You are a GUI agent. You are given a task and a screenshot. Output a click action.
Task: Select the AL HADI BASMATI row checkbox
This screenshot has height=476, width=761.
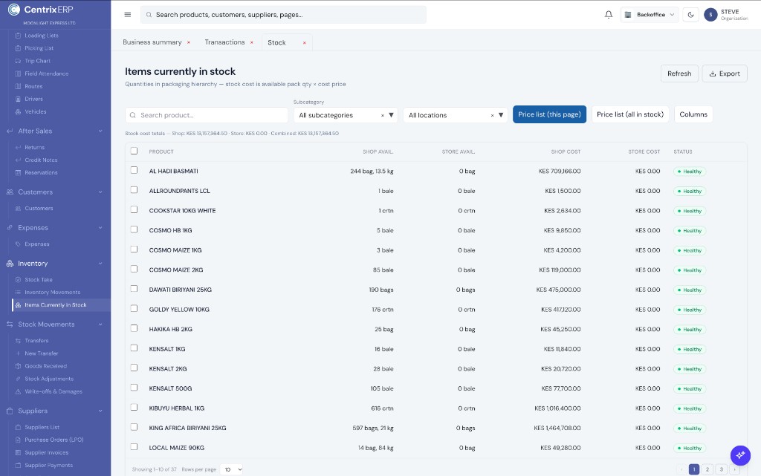[134, 171]
